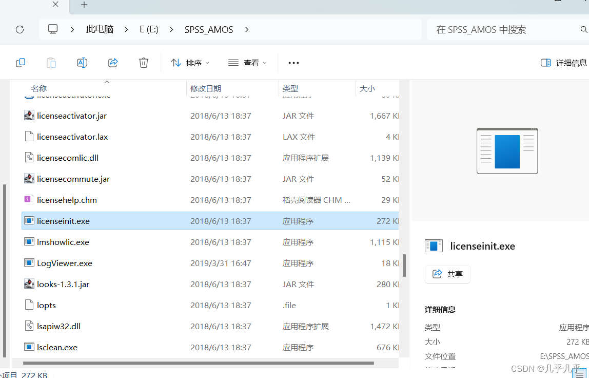Select lmshowlic.exe by its application icon

click(29, 241)
